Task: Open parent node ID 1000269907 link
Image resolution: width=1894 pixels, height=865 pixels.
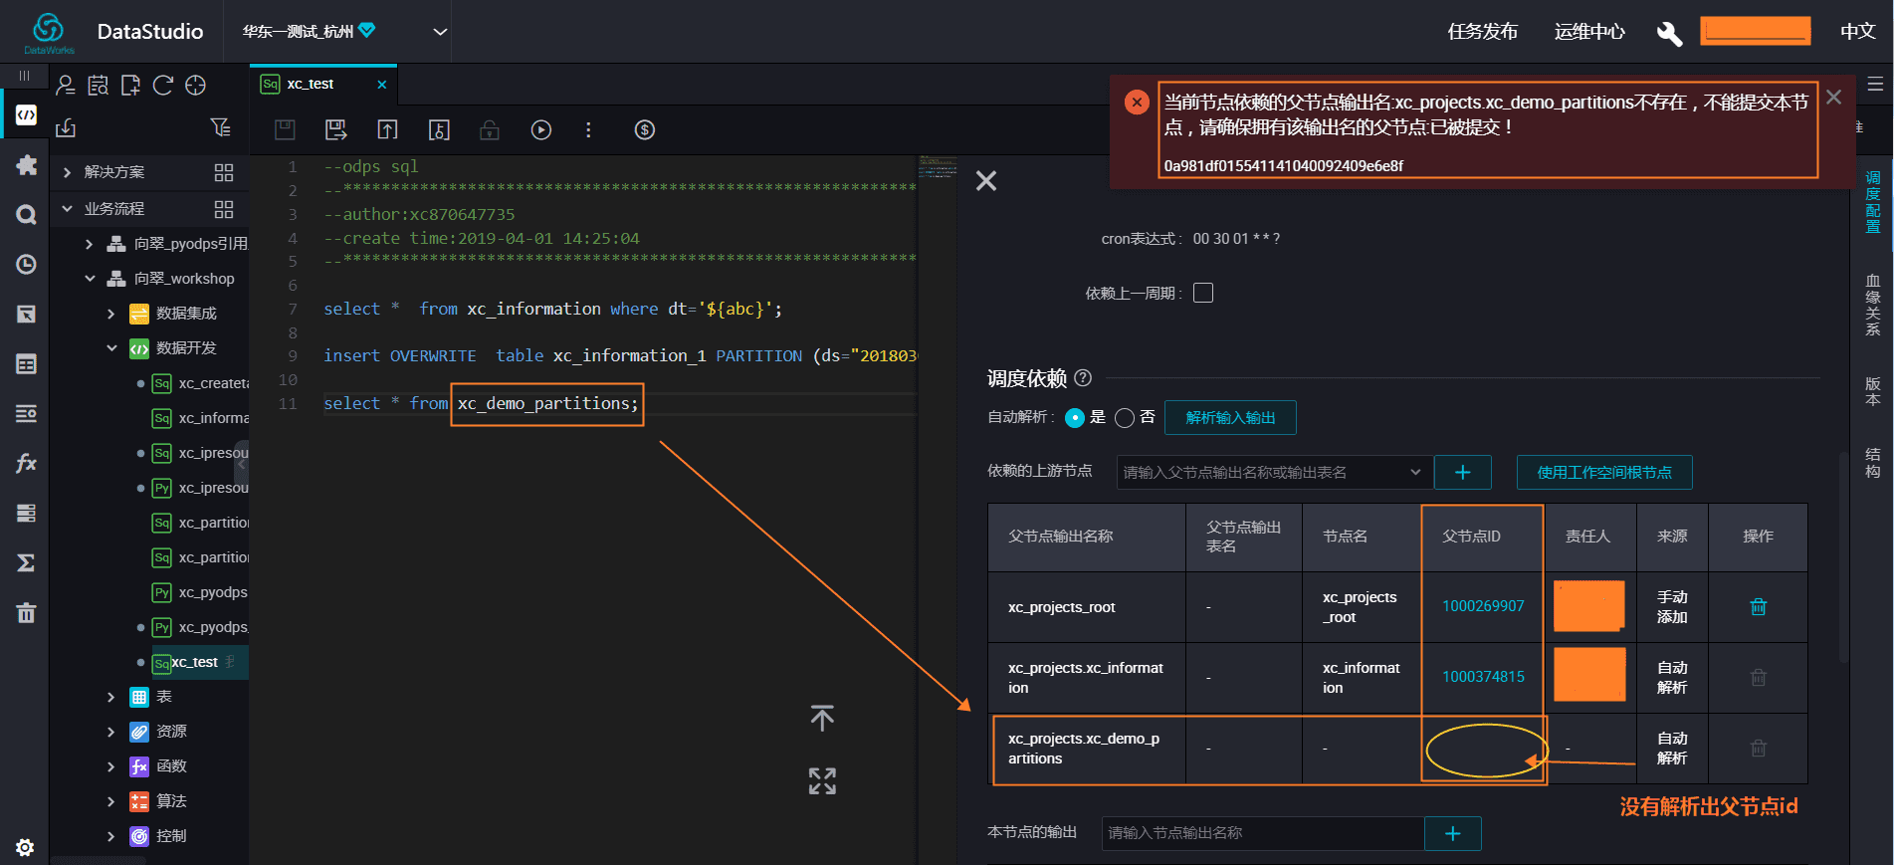Action: tap(1483, 606)
